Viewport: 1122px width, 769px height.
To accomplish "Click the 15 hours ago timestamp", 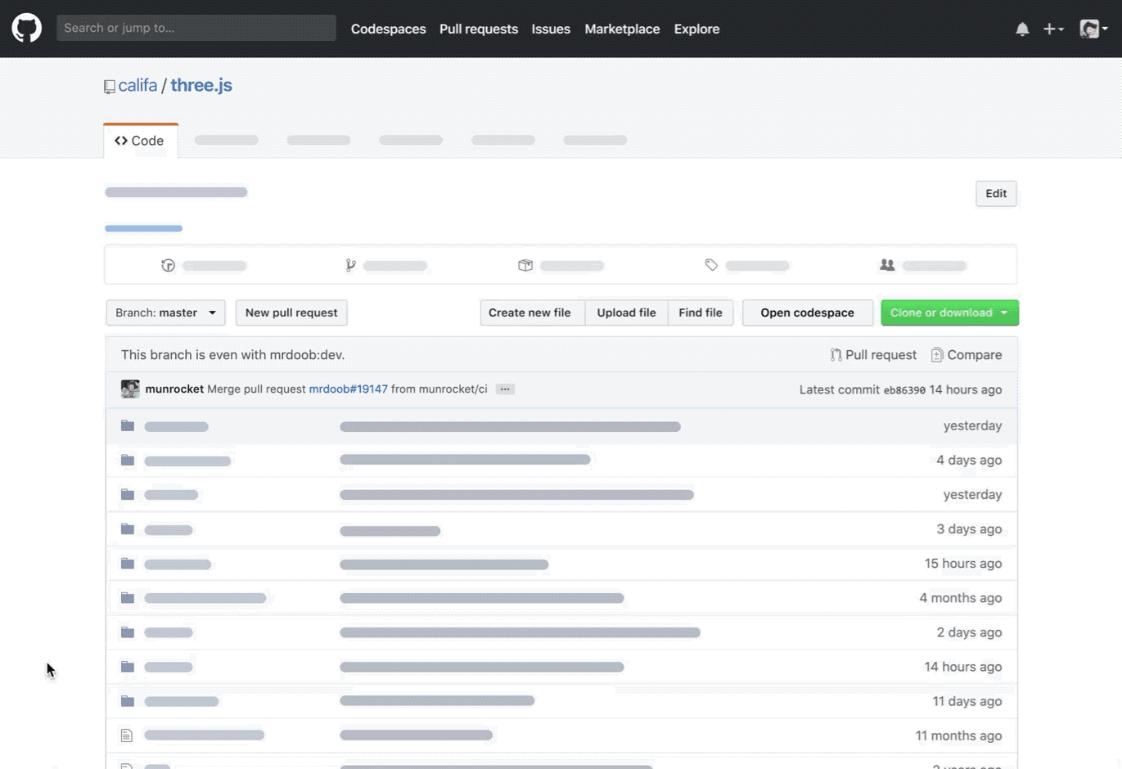I will [x=963, y=564].
